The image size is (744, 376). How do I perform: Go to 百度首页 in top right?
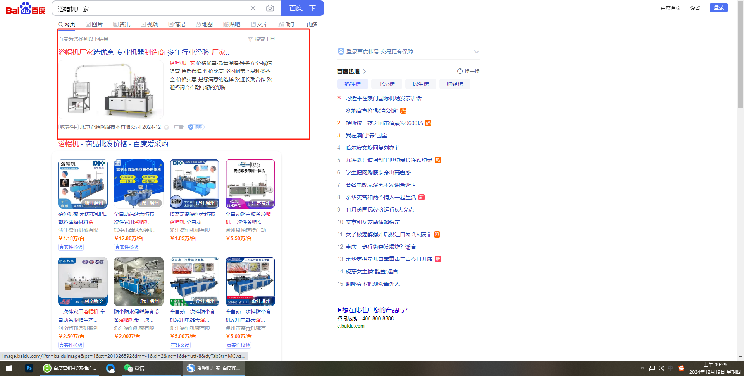tap(671, 8)
